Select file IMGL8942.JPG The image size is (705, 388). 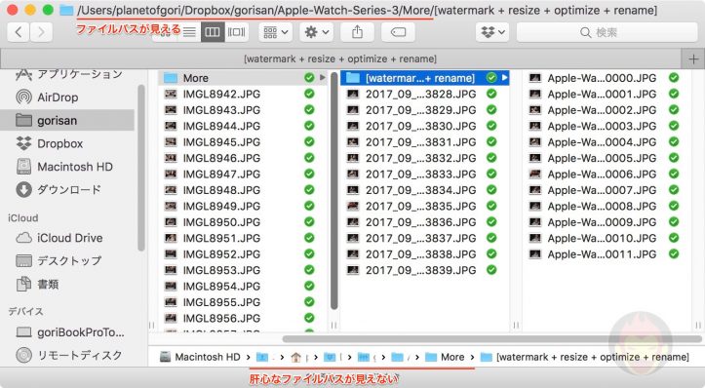[x=243, y=94]
